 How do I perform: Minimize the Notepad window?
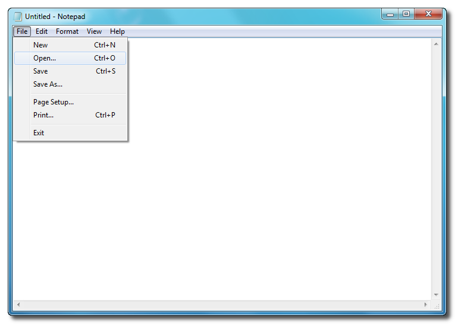[x=390, y=14]
